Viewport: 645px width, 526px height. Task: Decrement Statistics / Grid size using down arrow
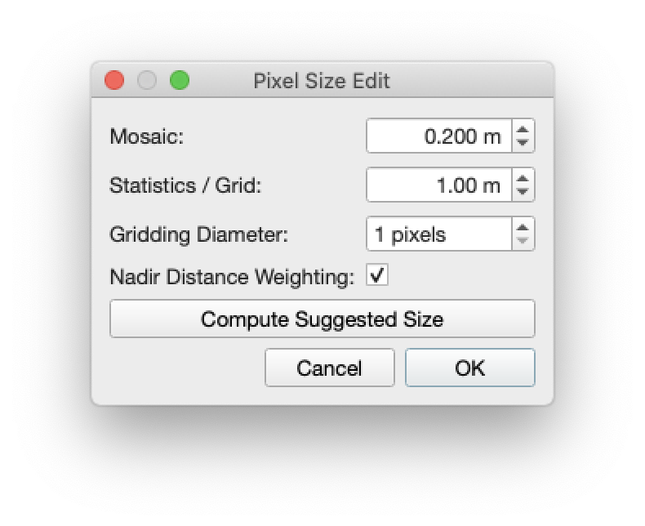[523, 192]
